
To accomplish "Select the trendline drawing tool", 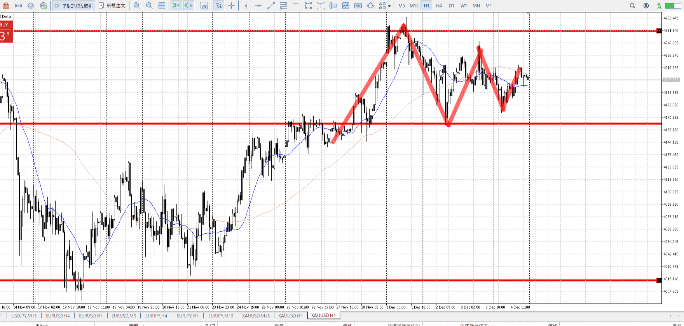I will click(271, 6).
